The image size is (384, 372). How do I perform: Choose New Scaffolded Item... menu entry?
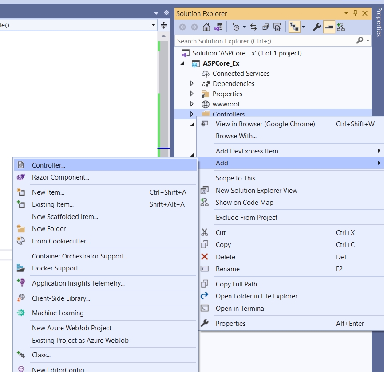(x=65, y=217)
